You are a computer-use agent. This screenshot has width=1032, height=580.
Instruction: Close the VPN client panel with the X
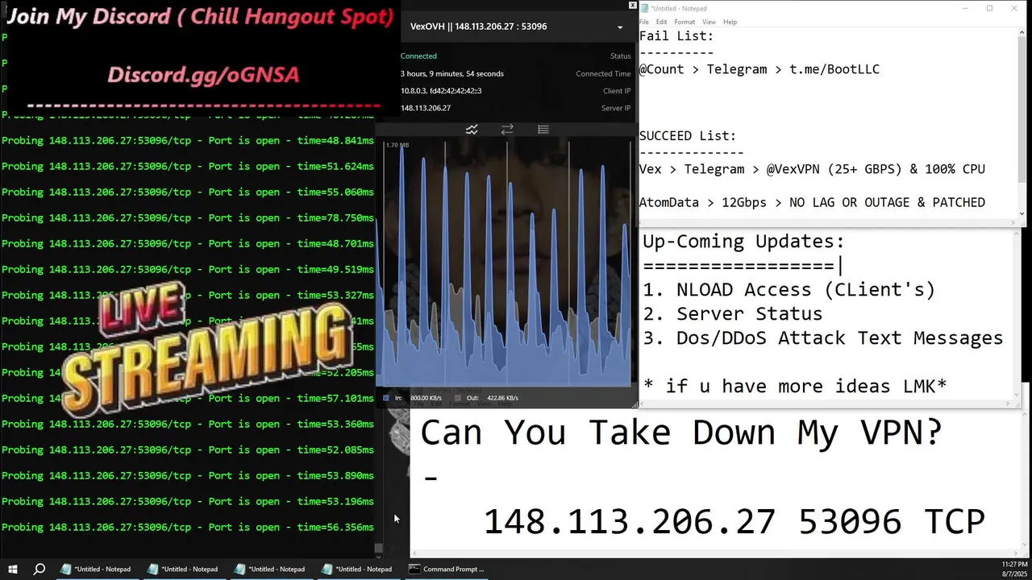(632, 5)
